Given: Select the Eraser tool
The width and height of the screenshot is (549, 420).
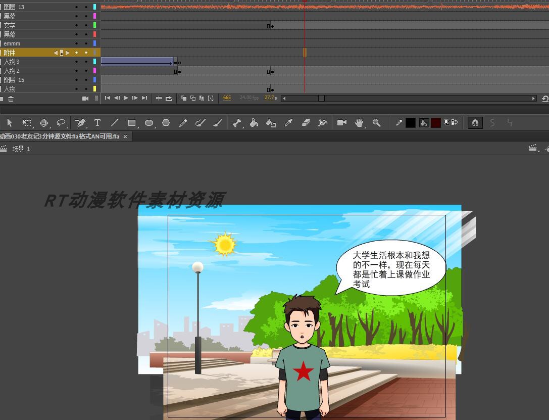Looking at the screenshot, I should click(307, 123).
